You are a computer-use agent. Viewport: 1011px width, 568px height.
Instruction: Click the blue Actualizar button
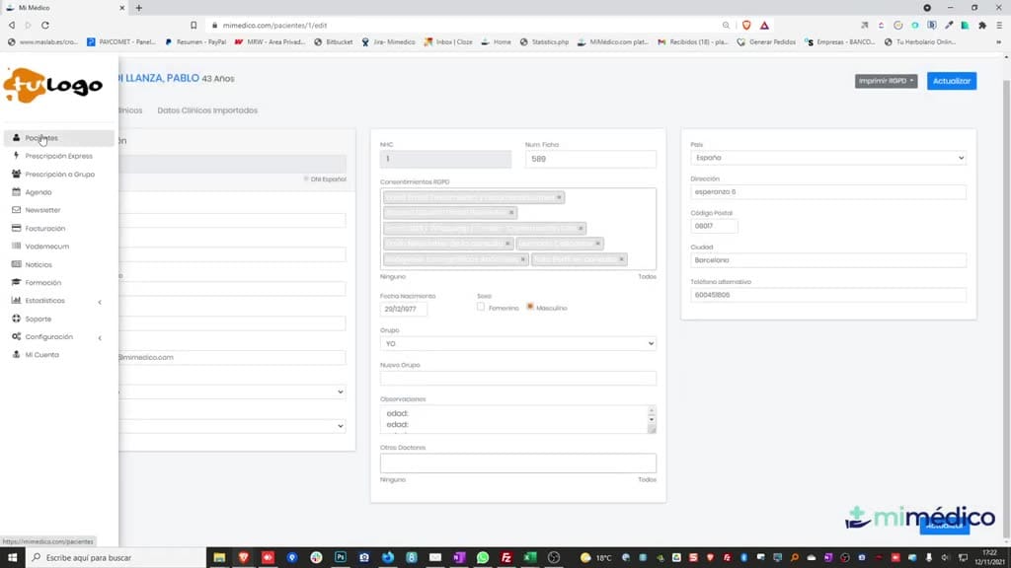click(952, 81)
